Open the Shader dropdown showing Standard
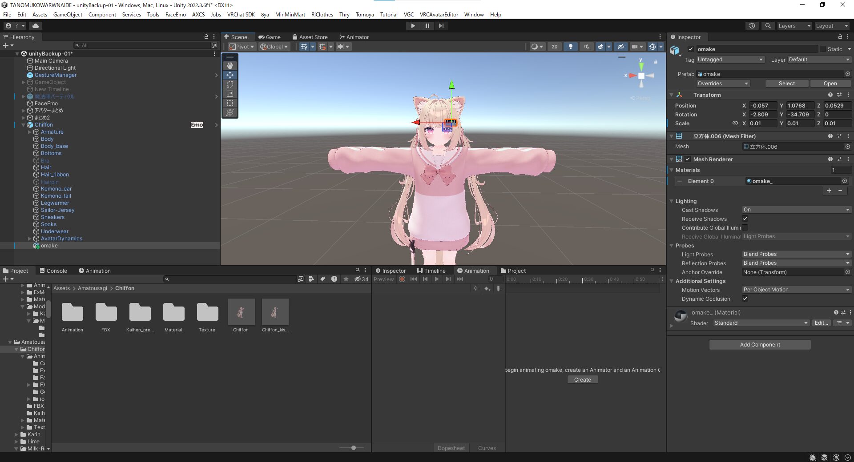 tap(761, 323)
